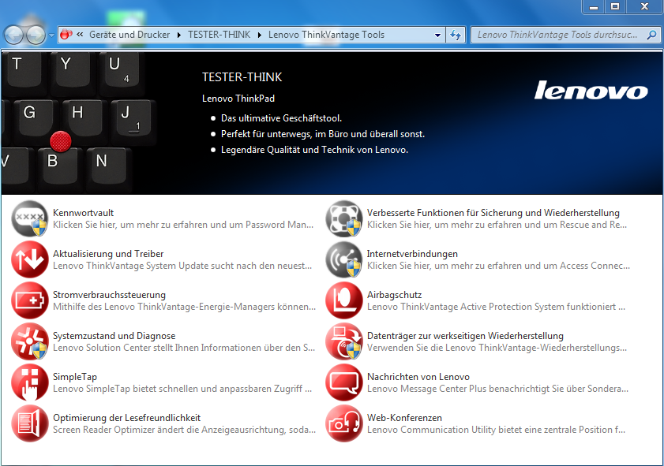
Task: Open Verbesserte Funktionen für Sicherung title
Action: click(493, 213)
